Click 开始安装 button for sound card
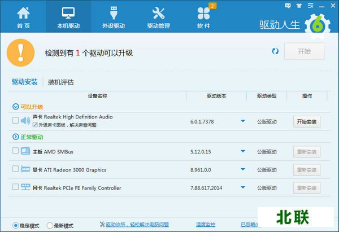339x232 pixels. tap(307, 121)
